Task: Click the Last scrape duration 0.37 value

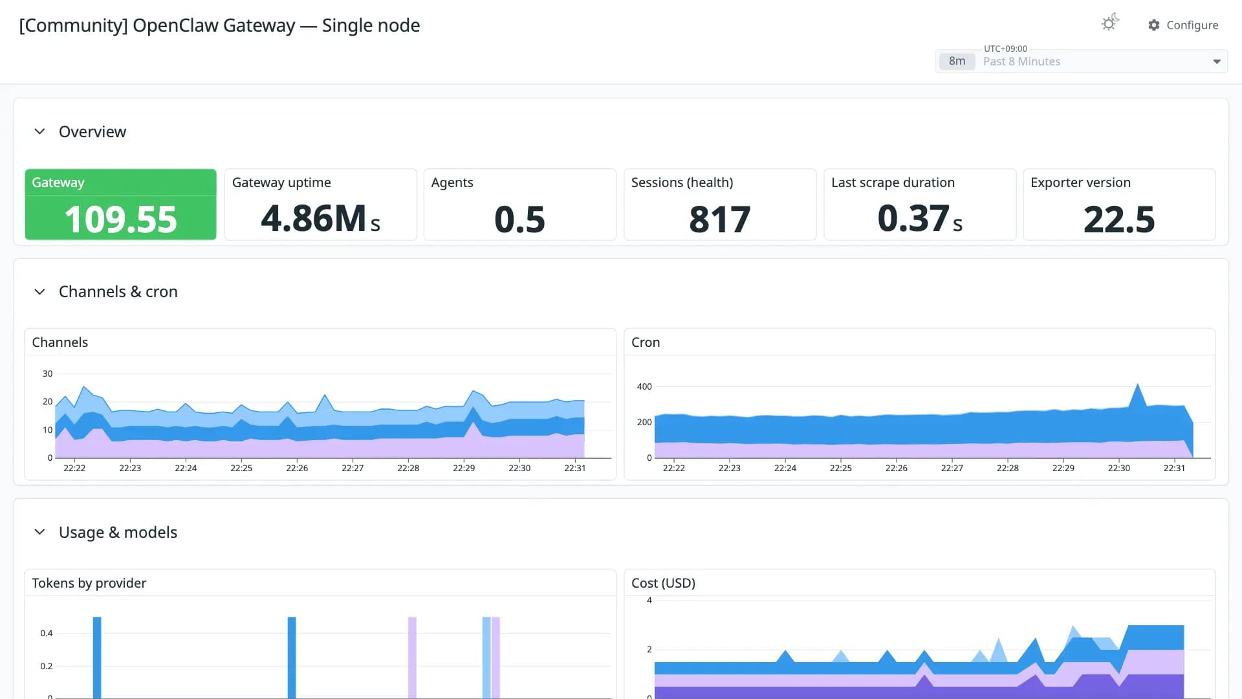Action: click(x=920, y=219)
